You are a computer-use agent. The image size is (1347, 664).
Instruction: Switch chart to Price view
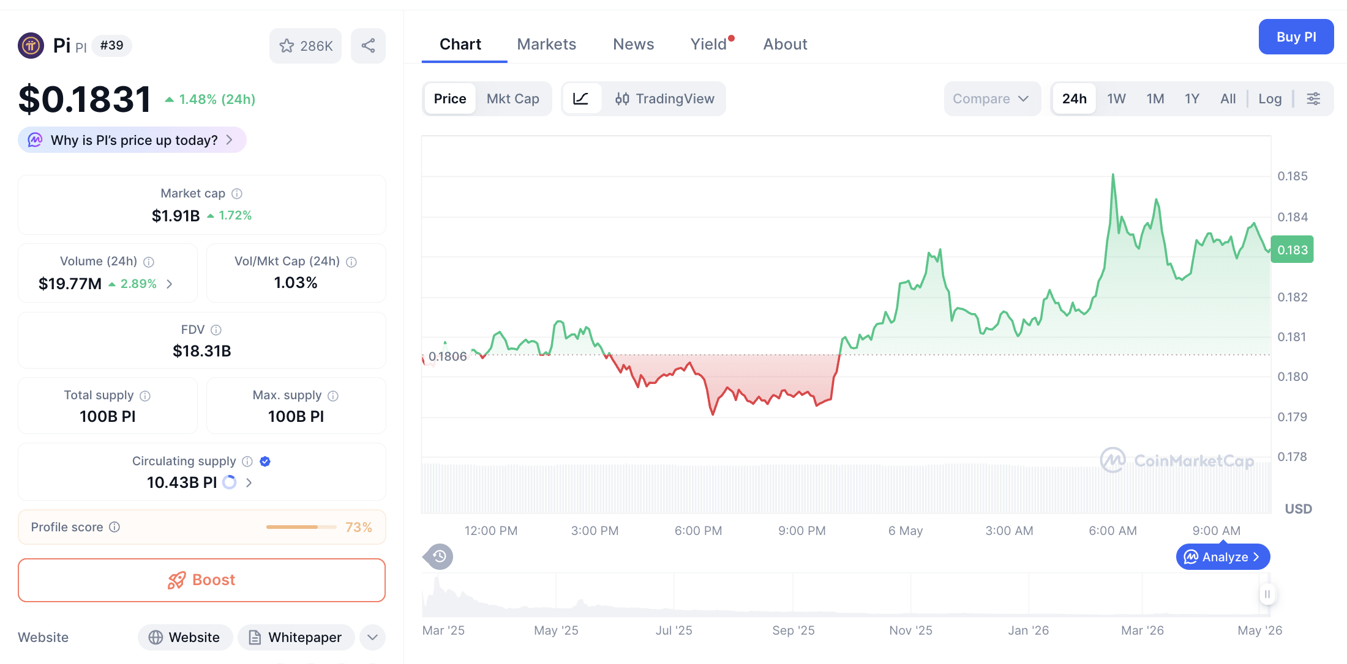pos(450,98)
